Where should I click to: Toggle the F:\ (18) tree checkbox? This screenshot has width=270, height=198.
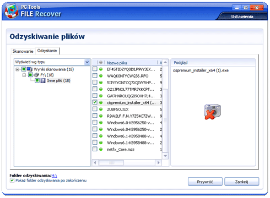coord(30,75)
